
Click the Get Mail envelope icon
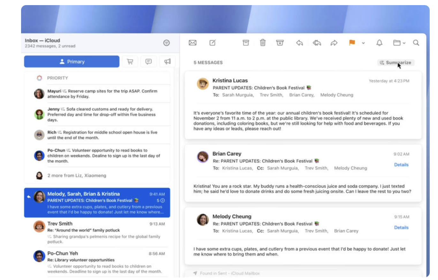(x=193, y=43)
